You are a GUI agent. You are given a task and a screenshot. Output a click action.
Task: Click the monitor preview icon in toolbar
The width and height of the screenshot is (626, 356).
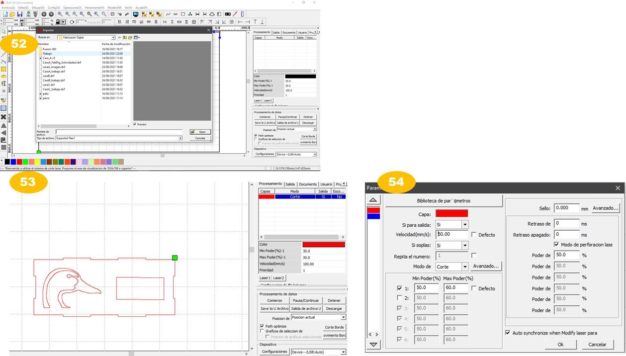pyautogui.click(x=136, y=14)
